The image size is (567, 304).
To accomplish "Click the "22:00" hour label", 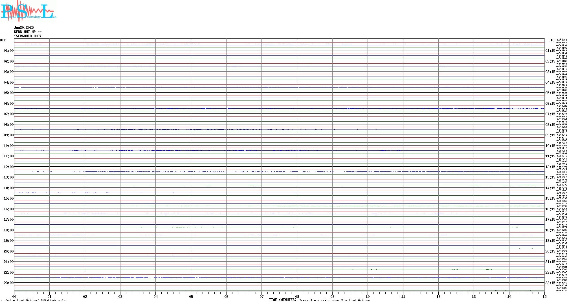I will 9,272.
